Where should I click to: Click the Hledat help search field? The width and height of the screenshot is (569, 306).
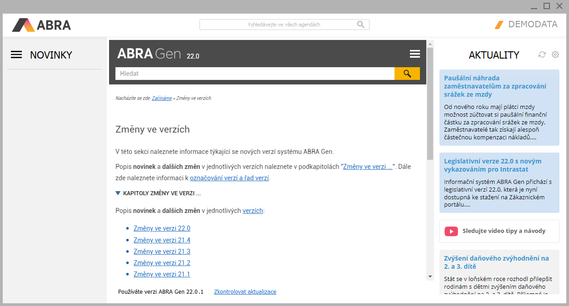coord(255,74)
